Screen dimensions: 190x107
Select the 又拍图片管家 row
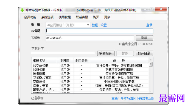click(90, 78)
